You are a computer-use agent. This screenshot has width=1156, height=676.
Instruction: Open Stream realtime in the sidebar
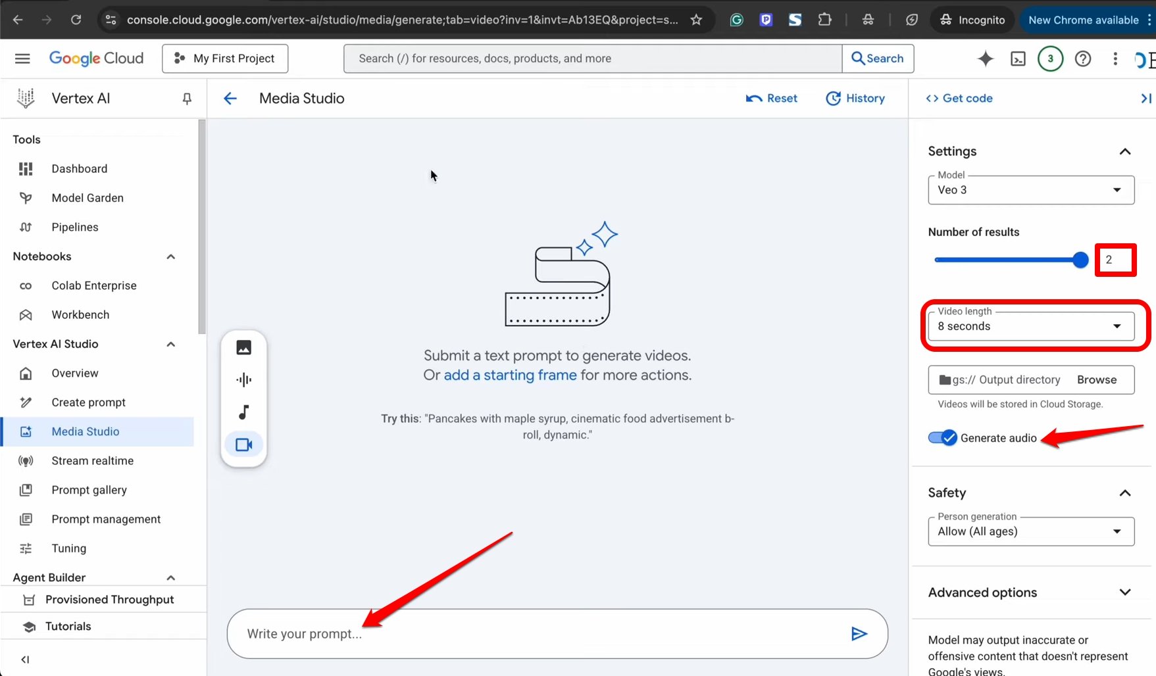point(97,461)
